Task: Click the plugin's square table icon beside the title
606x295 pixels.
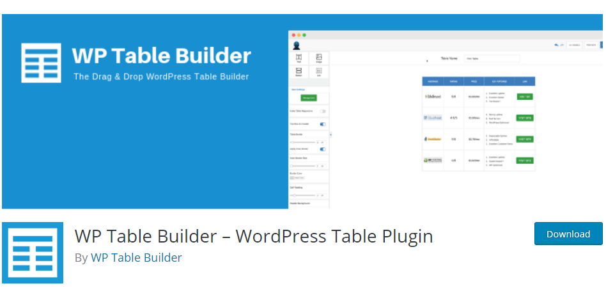Action: tap(33, 252)
